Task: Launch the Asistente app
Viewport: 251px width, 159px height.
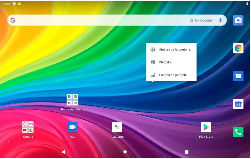Action: click(117, 127)
